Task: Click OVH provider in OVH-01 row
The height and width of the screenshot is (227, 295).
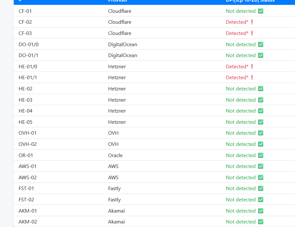Action: [x=113, y=133]
